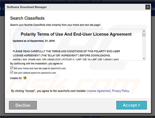The height and width of the screenshot is (118, 155).
Task: Close the Software Download Manager dialog
Action: (x=148, y=7)
